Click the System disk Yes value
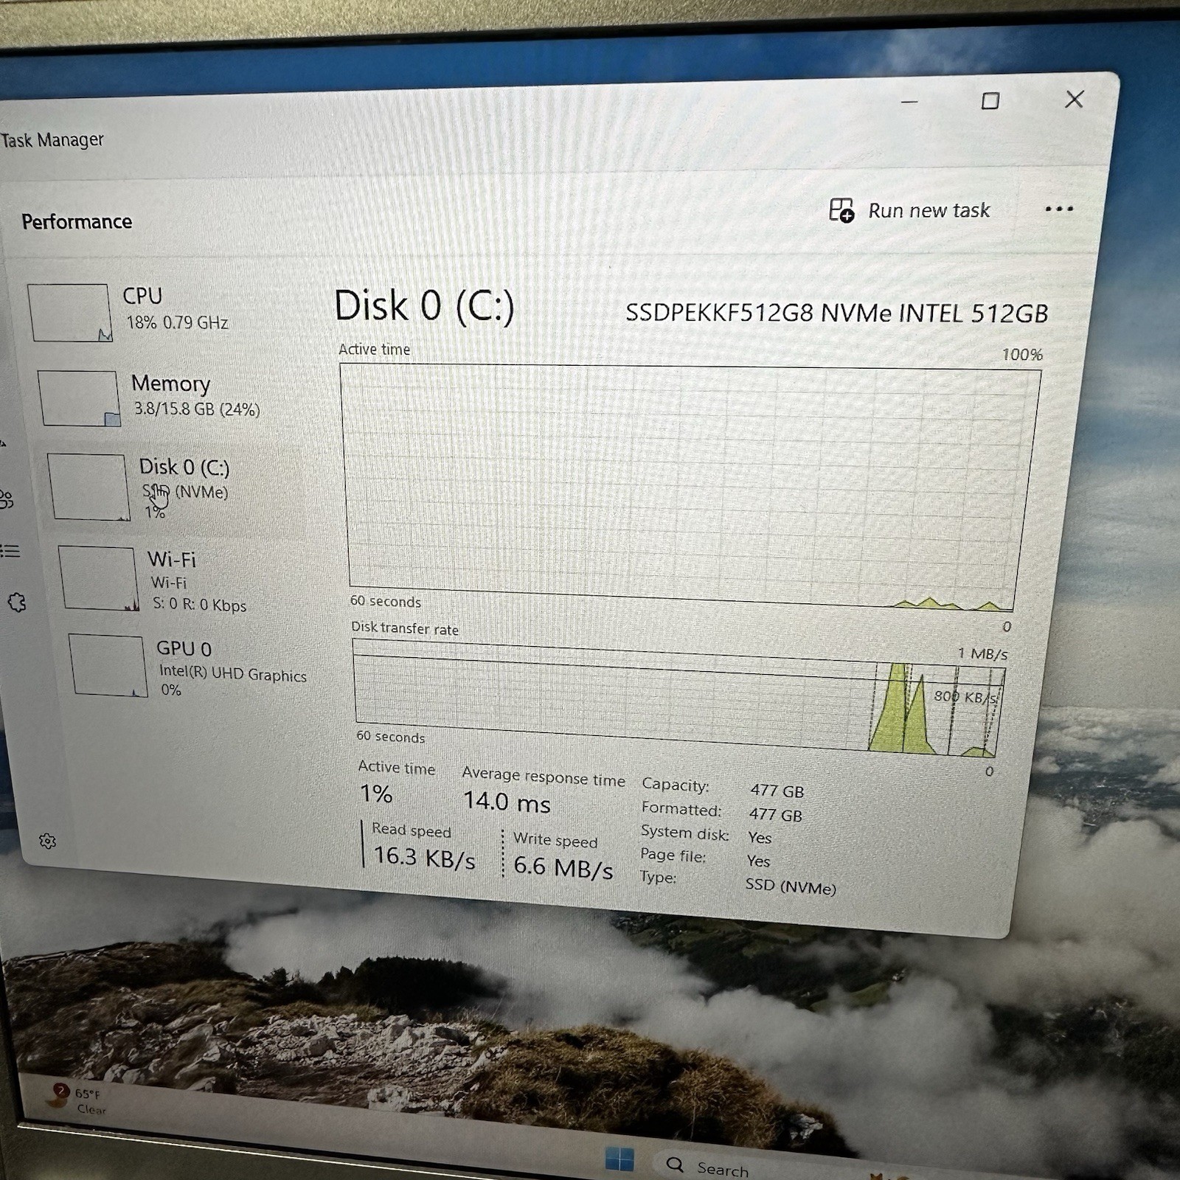The image size is (1180, 1180). [x=760, y=838]
